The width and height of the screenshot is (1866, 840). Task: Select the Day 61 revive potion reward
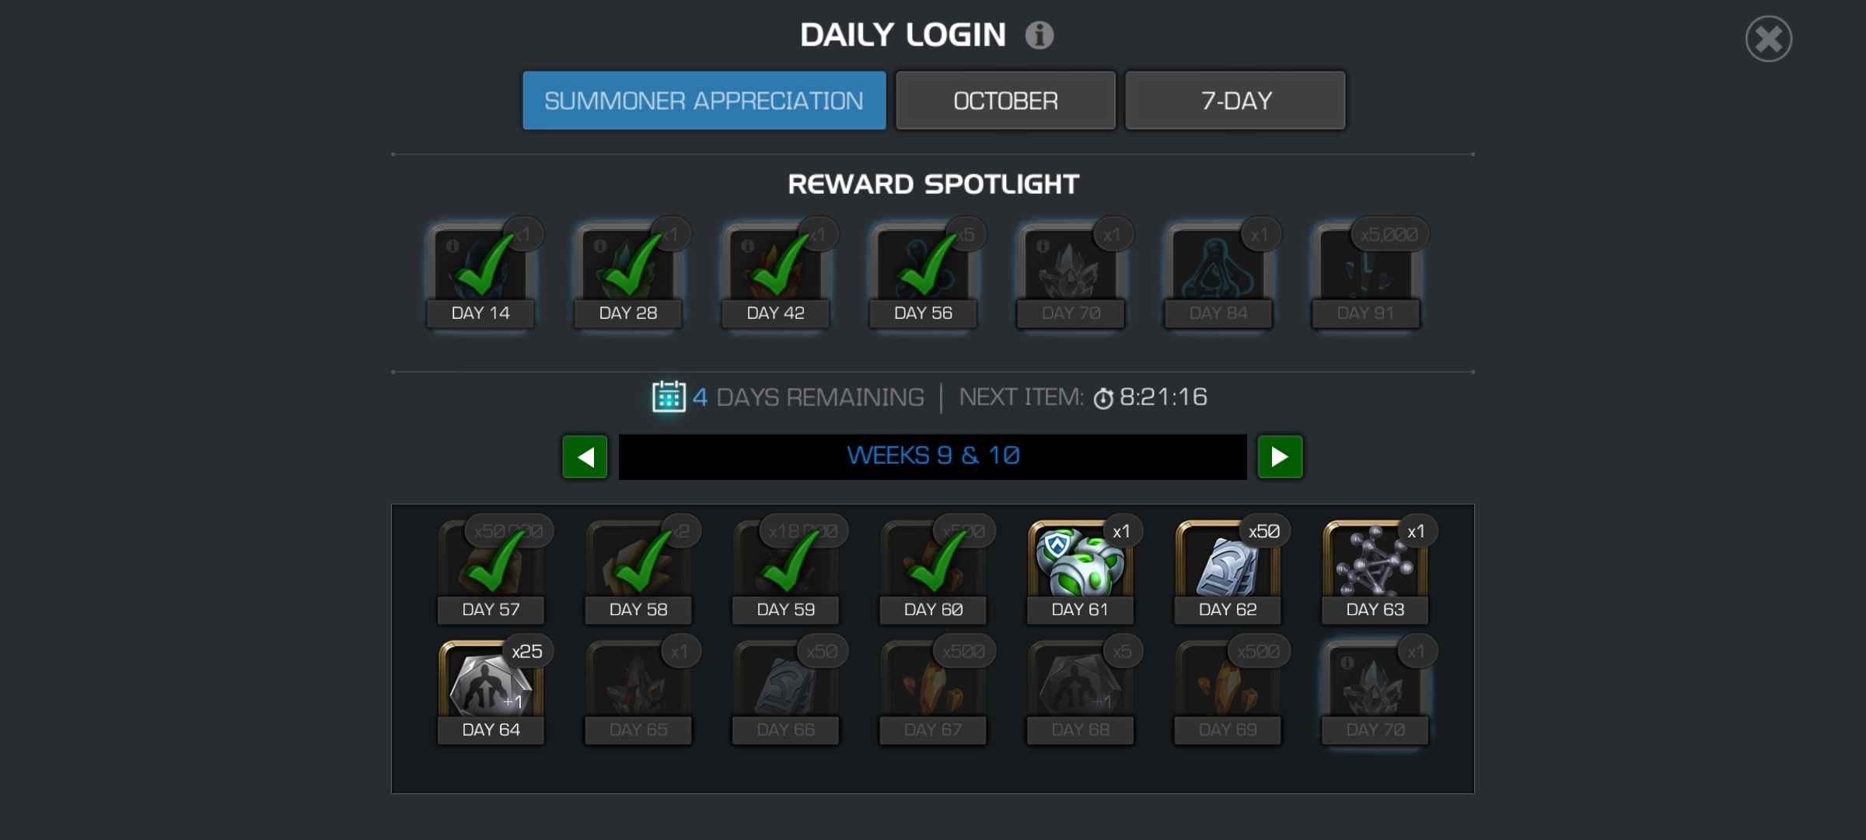pyautogui.click(x=1080, y=570)
